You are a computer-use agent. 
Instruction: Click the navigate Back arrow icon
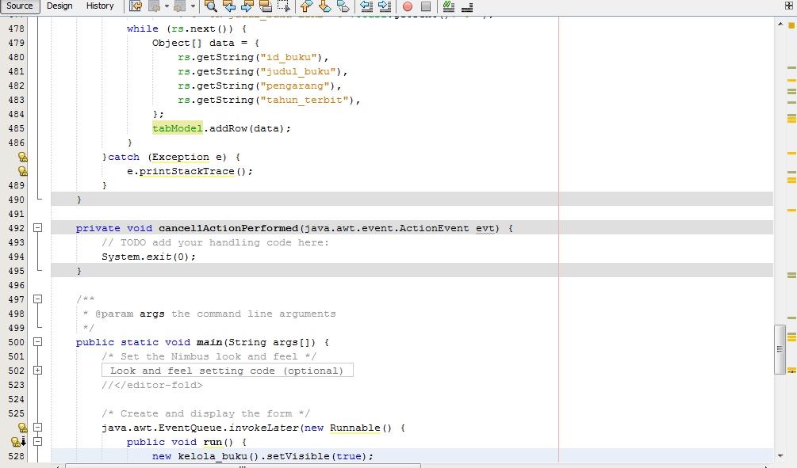click(x=153, y=6)
